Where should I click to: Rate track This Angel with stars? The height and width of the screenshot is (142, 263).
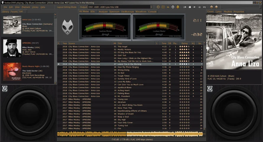(184, 47)
